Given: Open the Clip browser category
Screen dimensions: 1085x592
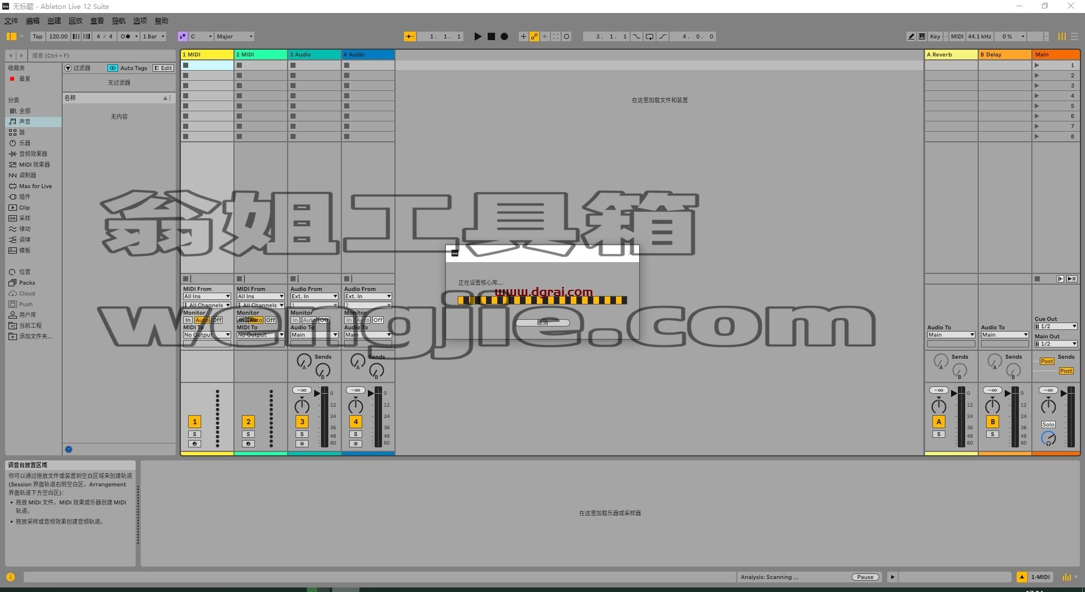Looking at the screenshot, I should (33, 207).
